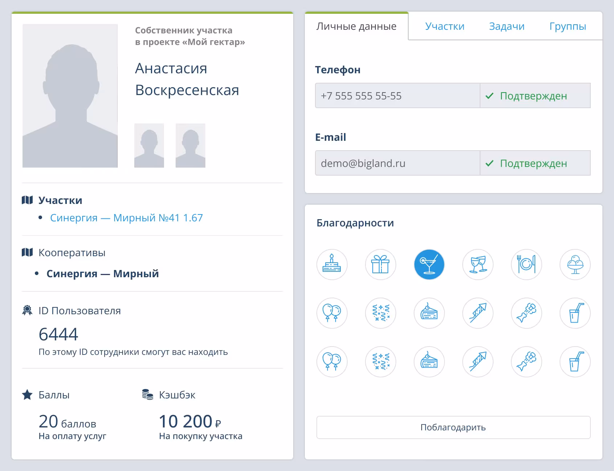Click the balloons icon directly below the birthday cake
The image size is (614, 471).
point(332,313)
